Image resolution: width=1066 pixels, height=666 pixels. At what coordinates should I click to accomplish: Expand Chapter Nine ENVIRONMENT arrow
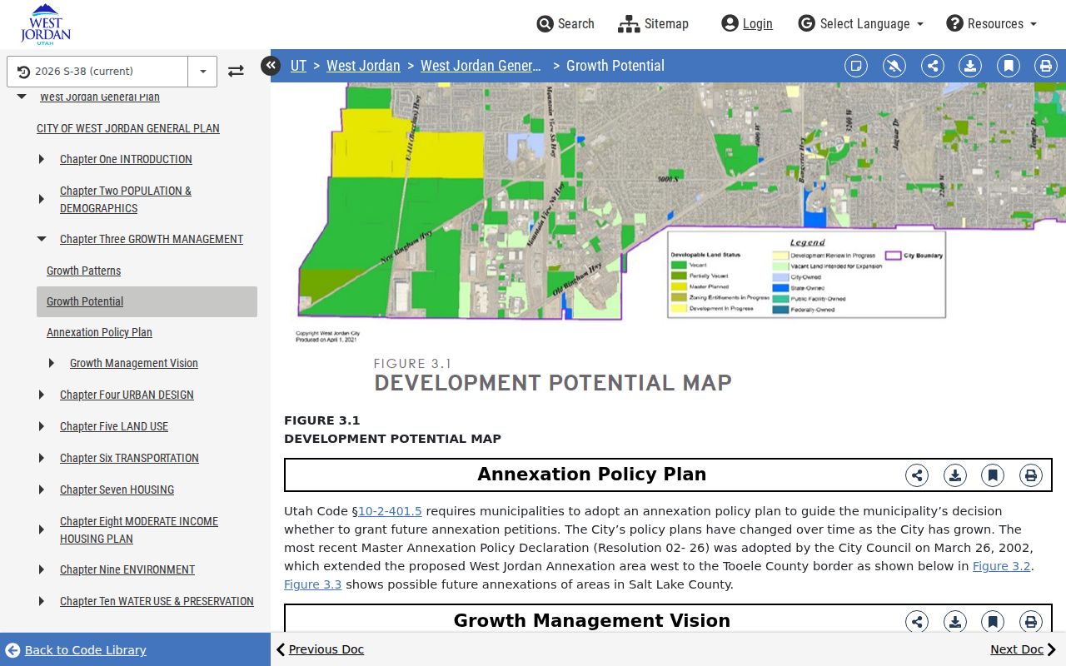(42, 569)
